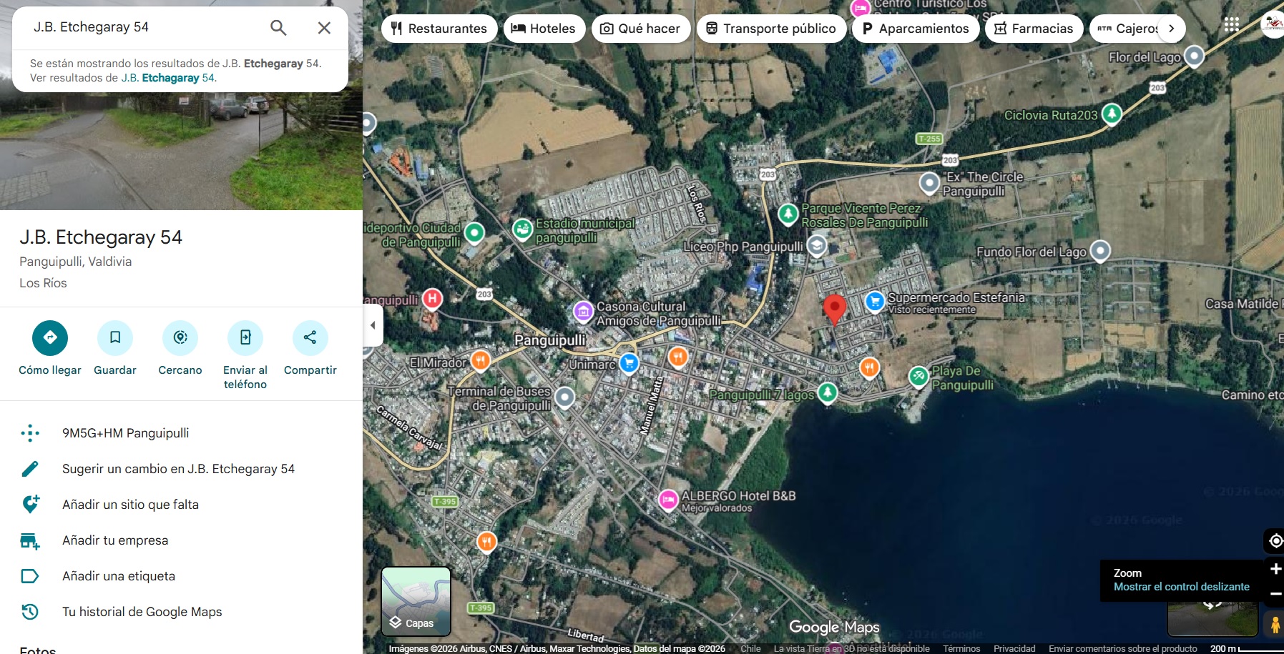Click the Cercano nearby icon
The height and width of the screenshot is (654, 1284).
180,337
